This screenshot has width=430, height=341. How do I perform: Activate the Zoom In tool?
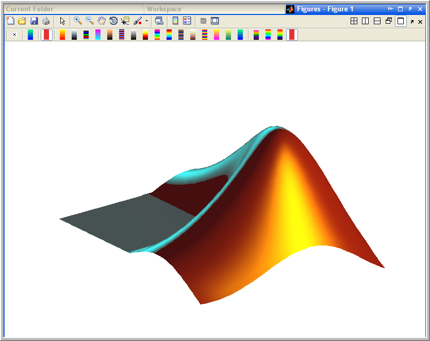point(78,21)
